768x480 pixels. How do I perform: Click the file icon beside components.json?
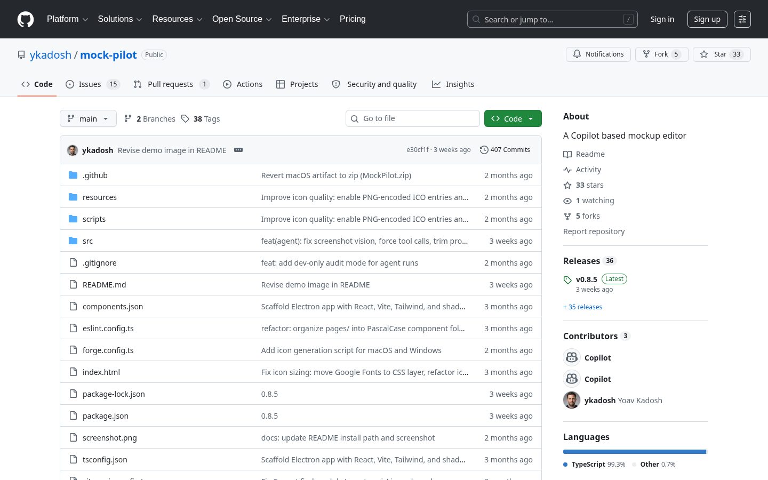[x=73, y=306]
